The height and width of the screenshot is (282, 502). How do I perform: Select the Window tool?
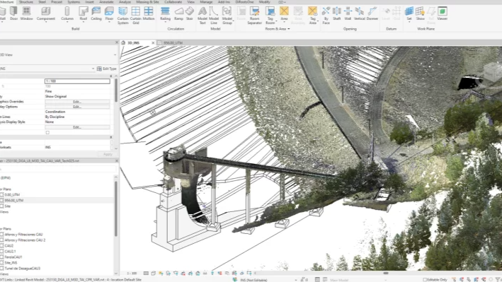click(x=27, y=13)
